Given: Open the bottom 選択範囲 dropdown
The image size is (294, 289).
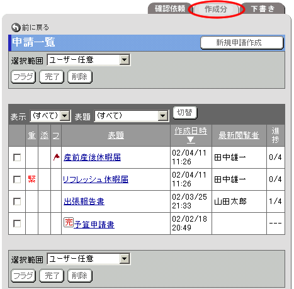Looking at the screenshot, I should click(89, 259).
